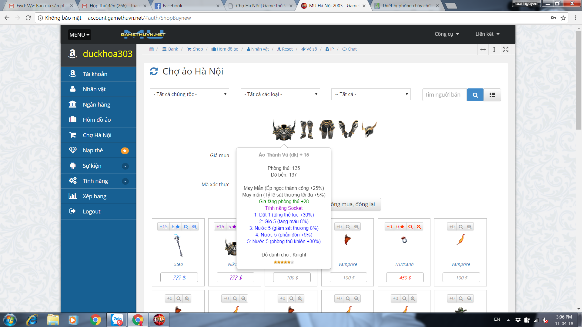Click the red zoom-in icon on Trucxanh card
This screenshot has width=582, height=327.
(x=419, y=226)
